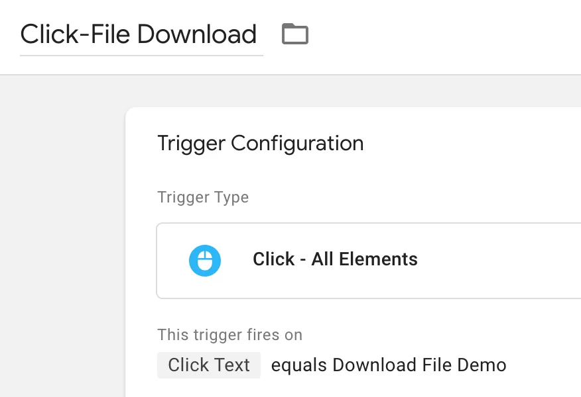Open the Trigger Type selection box
Image resolution: width=581 pixels, height=397 pixels.
coord(369,261)
